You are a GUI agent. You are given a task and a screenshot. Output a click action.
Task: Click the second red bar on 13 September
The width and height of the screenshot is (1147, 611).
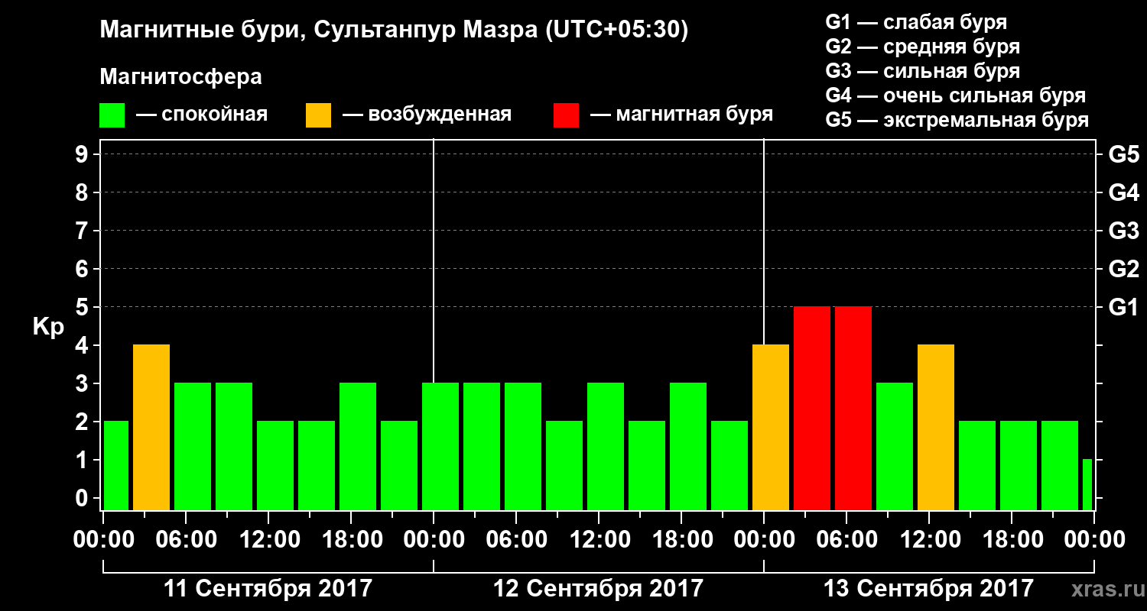click(x=853, y=409)
